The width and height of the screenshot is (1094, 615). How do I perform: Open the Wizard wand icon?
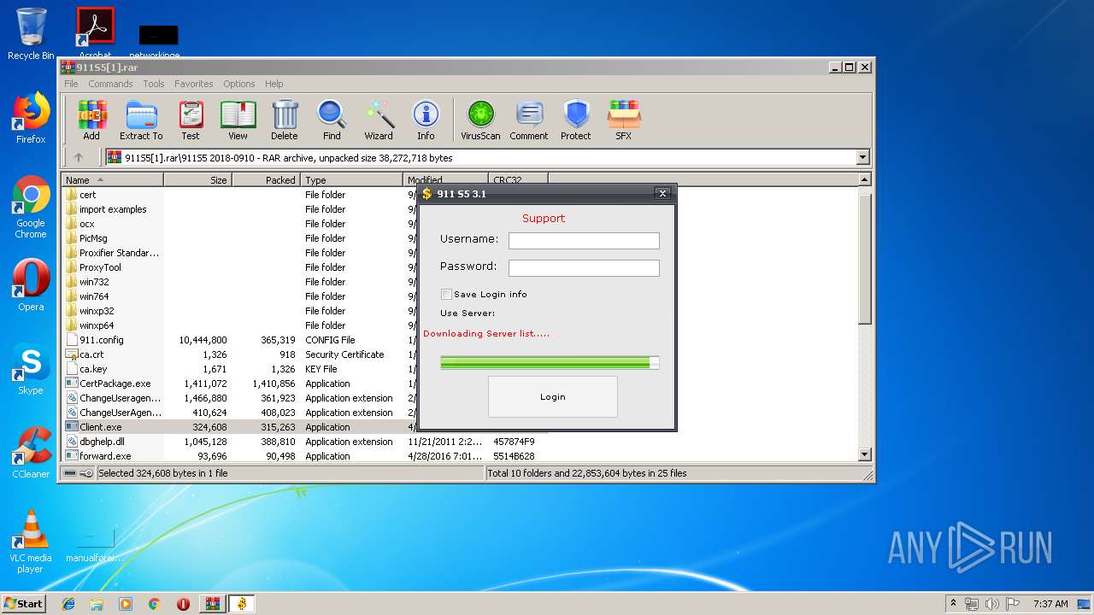pos(379,120)
